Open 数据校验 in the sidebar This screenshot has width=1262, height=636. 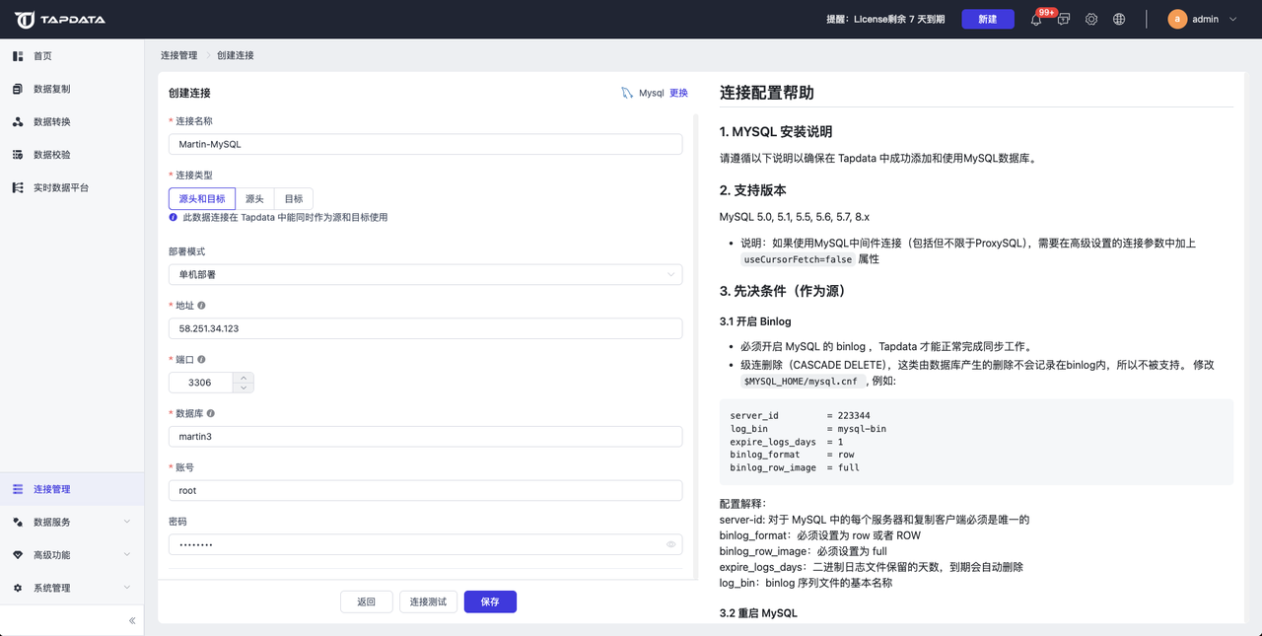coord(72,155)
